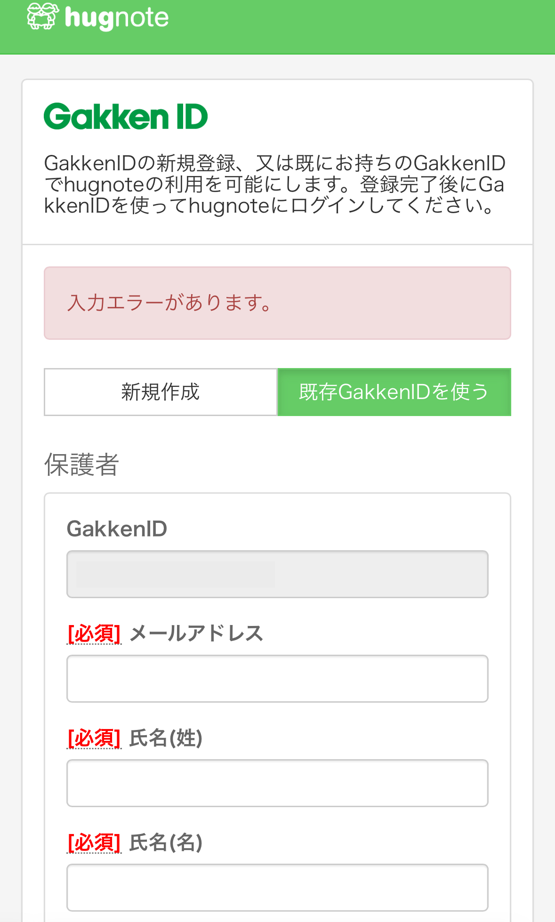Click the 保護者 section heading

(x=81, y=465)
